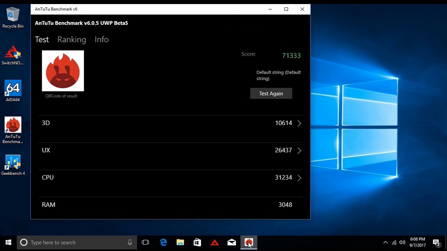Open the Geekbench 4 desktop shortcut
This screenshot has height=251, width=447.
point(13,165)
